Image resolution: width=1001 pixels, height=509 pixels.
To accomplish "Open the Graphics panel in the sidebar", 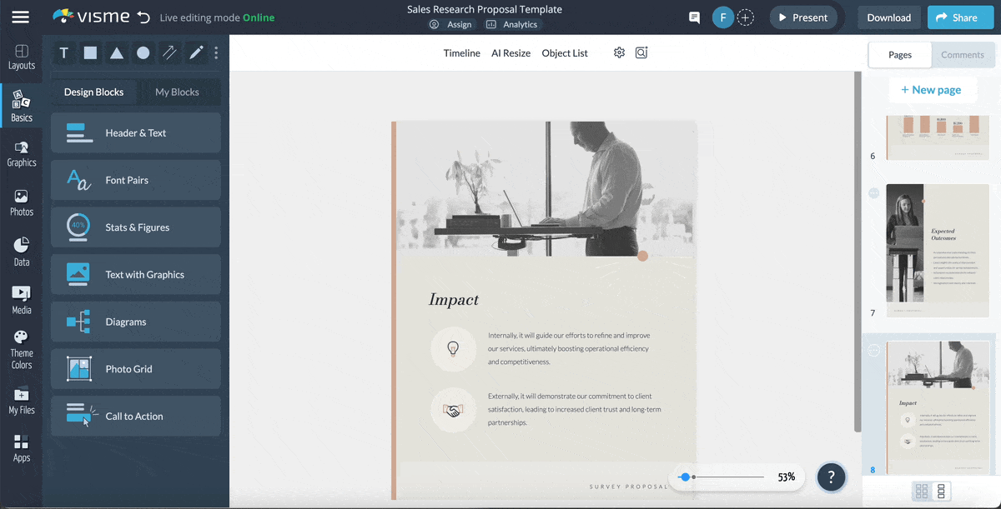I will (21, 154).
